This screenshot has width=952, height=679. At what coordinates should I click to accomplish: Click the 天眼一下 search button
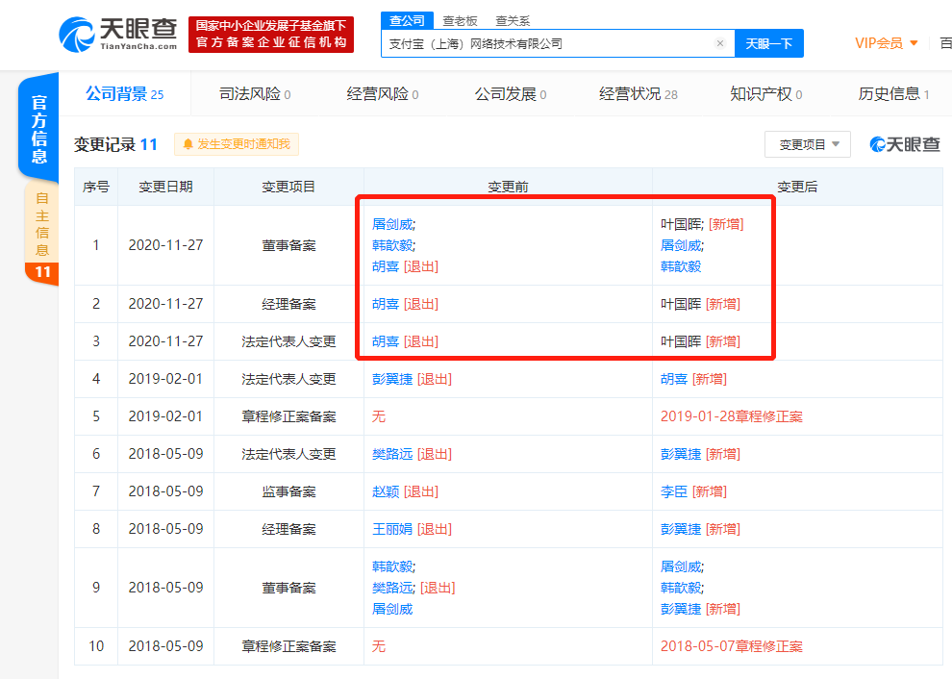pyautogui.click(x=768, y=43)
